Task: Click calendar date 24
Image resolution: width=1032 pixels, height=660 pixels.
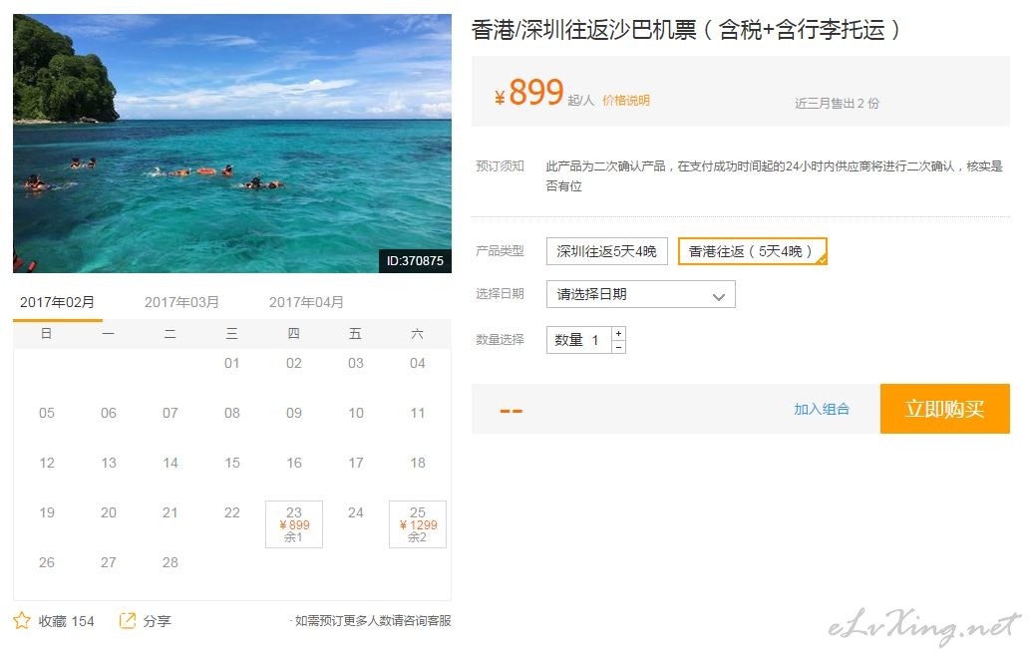Action: (x=355, y=512)
